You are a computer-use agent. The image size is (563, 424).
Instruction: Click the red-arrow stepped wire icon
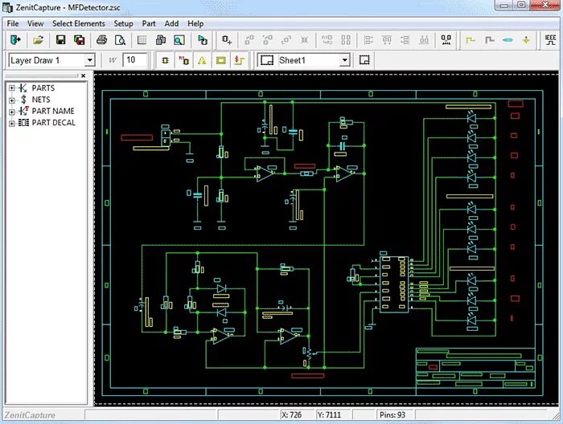coord(239,60)
